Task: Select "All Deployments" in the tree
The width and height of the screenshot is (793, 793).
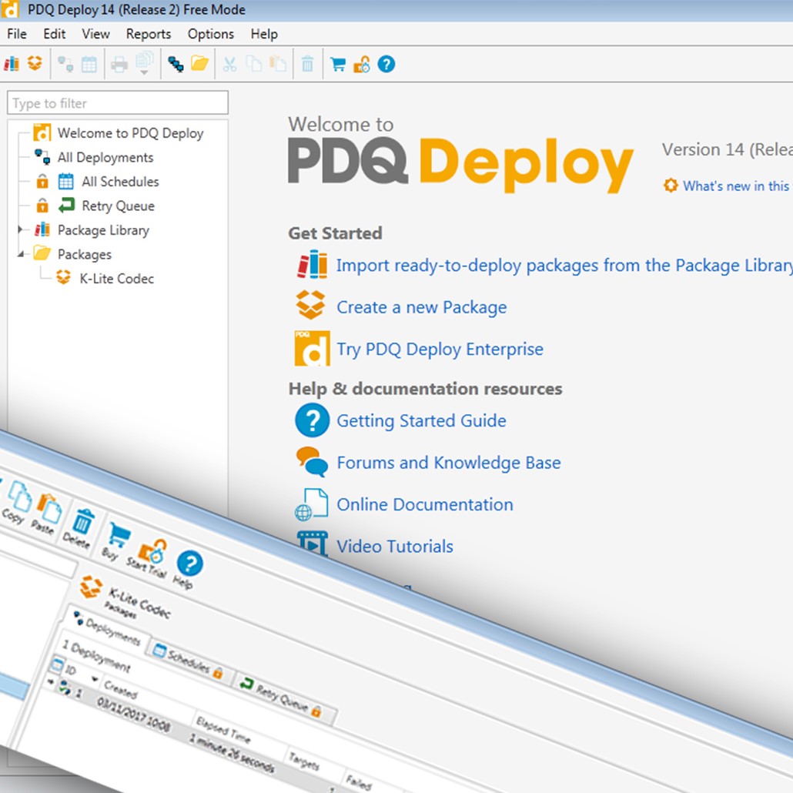Action: click(105, 157)
